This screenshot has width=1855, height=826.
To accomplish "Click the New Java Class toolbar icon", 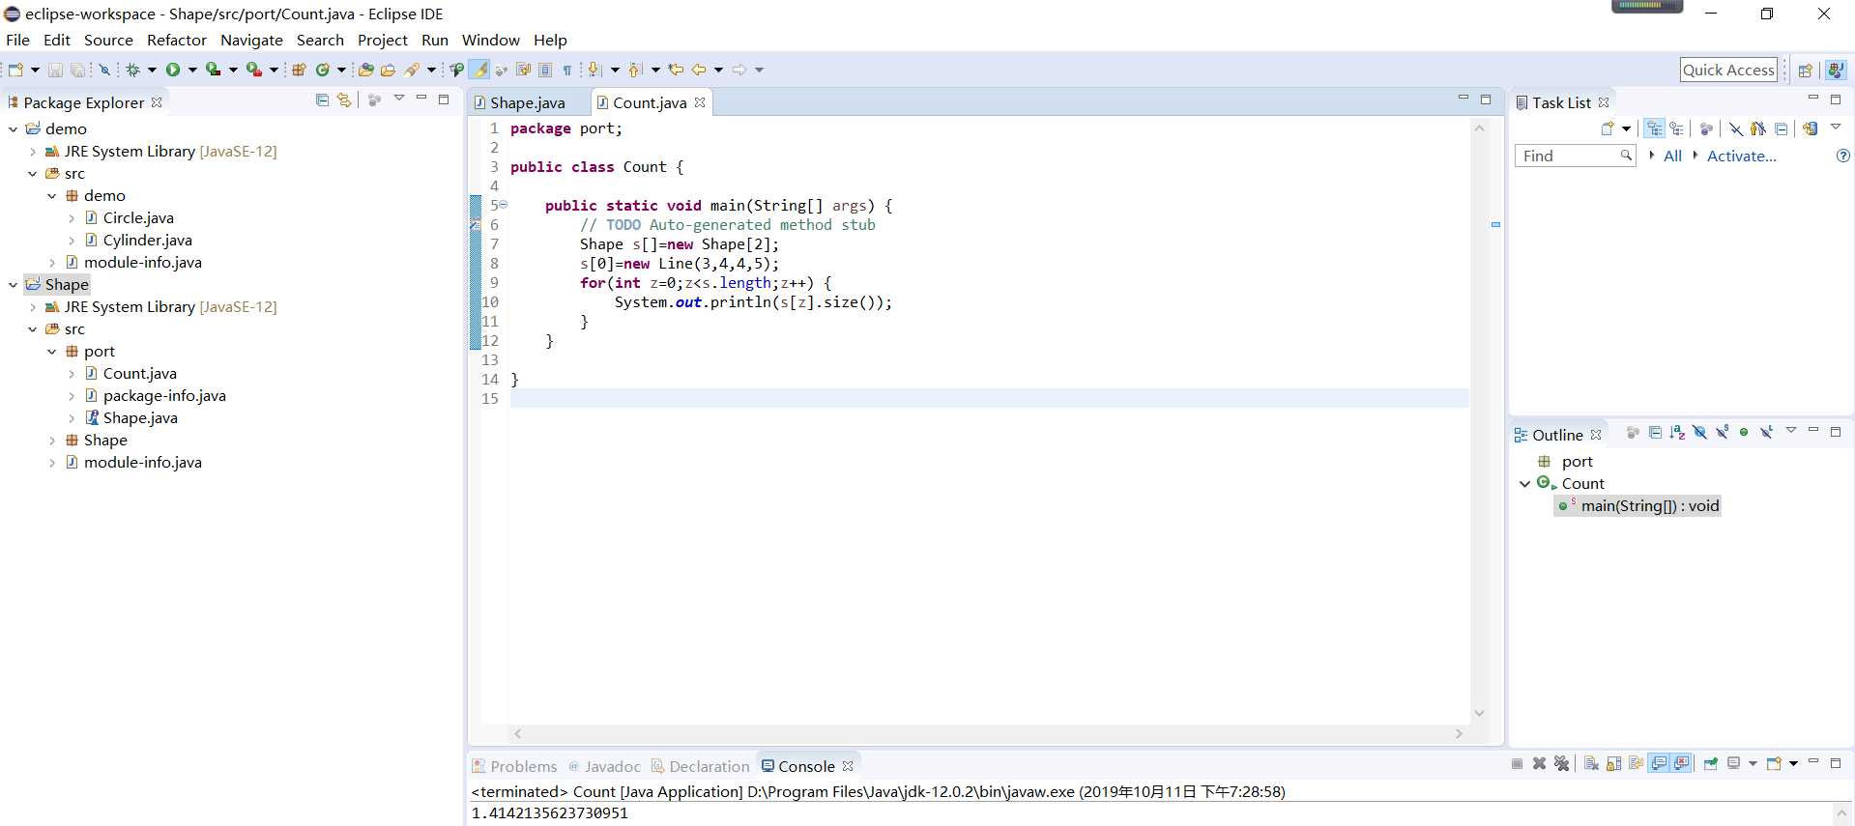I will pyautogui.click(x=322, y=70).
